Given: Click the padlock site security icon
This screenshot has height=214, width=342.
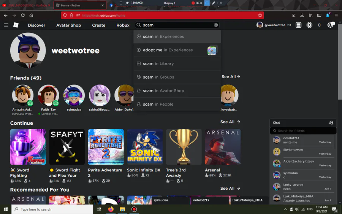Looking at the screenshot, I should [x=71, y=15].
